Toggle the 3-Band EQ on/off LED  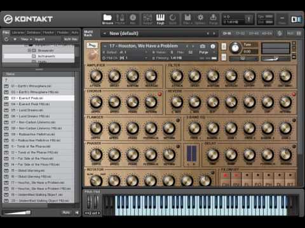pos(294,120)
